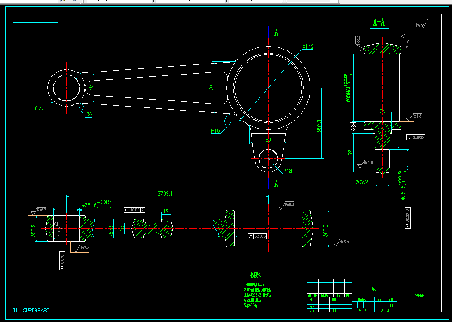Select the TH_SUPERPART text at frame corner
The width and height of the screenshot is (452, 322).
(x=31, y=310)
